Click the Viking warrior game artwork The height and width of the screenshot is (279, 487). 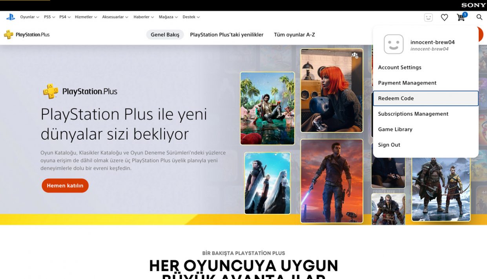pyautogui.click(x=388, y=209)
